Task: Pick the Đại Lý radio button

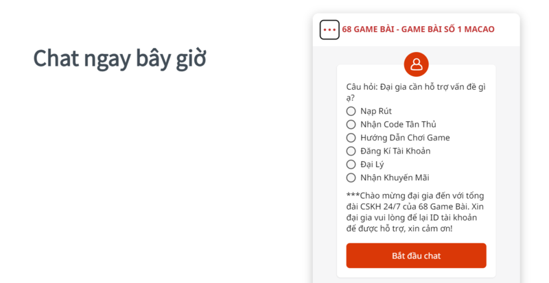Action: 351,164
